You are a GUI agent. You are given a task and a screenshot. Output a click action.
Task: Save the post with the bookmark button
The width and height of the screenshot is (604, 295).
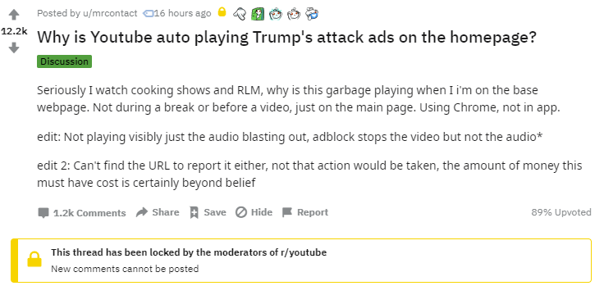(208, 212)
